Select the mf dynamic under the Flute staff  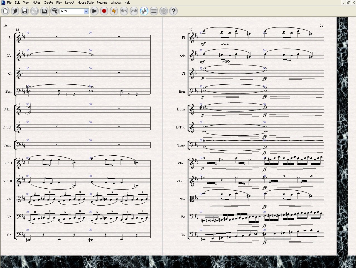pos(203,44)
